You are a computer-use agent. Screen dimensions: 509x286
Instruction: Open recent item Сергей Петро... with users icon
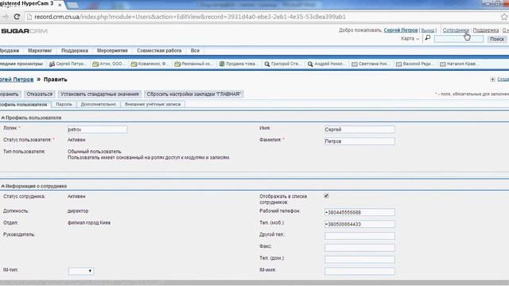click(x=68, y=64)
